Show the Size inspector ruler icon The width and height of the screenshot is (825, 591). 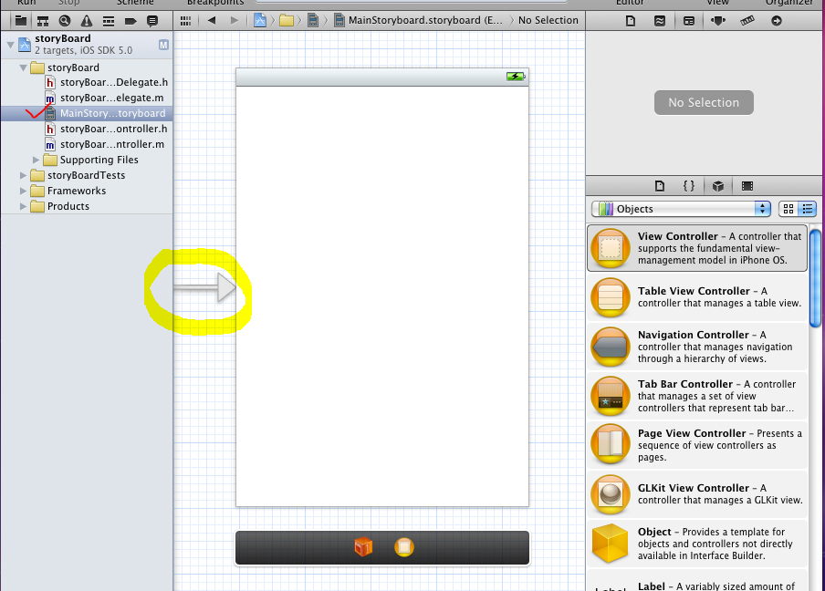click(x=747, y=21)
